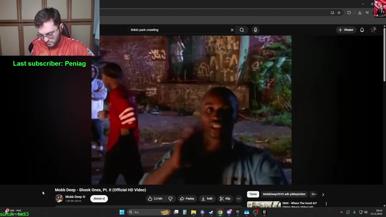Click the subscriber count 1,08 Mn abone
Viewport: 386px width, 217px height.
pos(73,201)
